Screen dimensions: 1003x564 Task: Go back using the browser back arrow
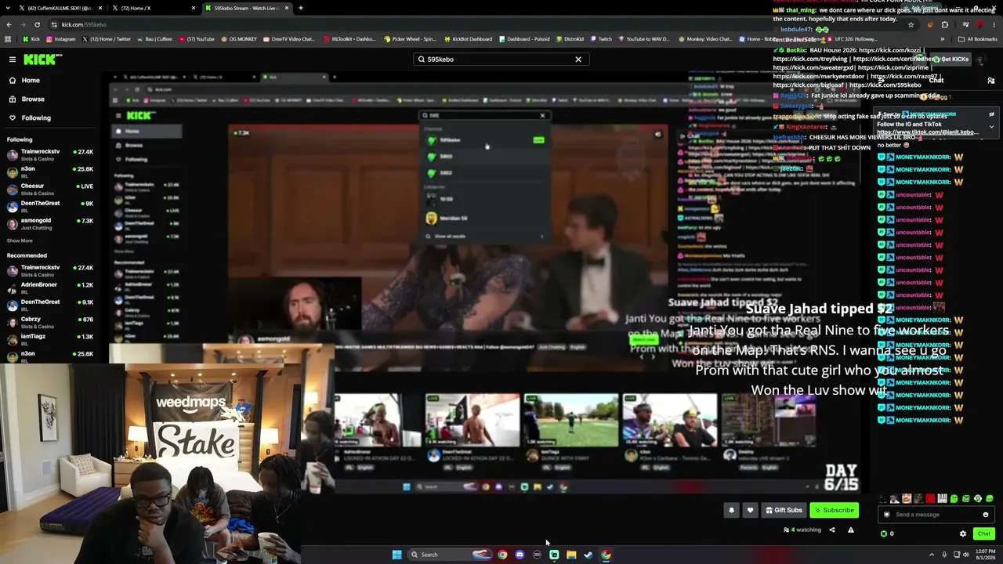[9, 24]
